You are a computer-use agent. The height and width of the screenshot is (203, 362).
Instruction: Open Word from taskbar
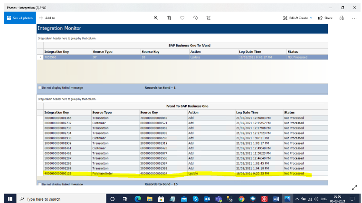[x=276, y=199]
